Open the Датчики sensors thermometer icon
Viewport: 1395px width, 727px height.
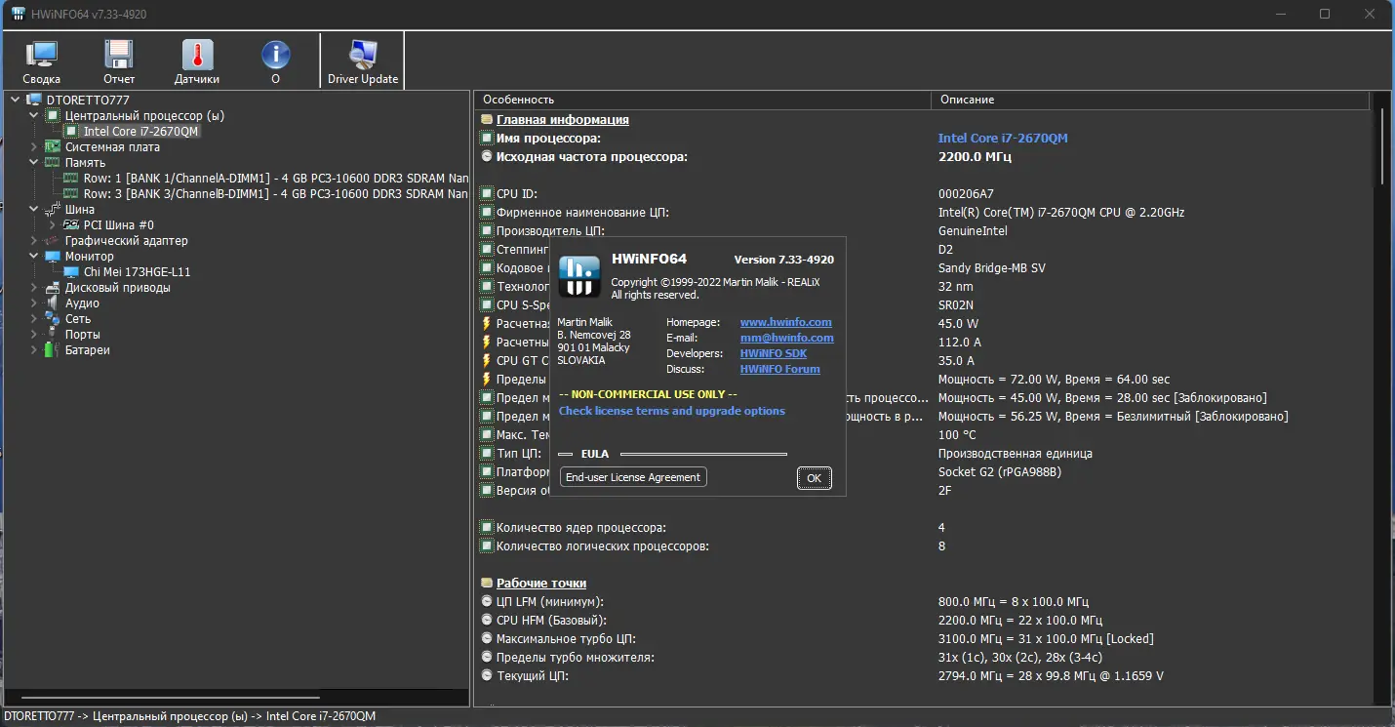click(x=197, y=61)
